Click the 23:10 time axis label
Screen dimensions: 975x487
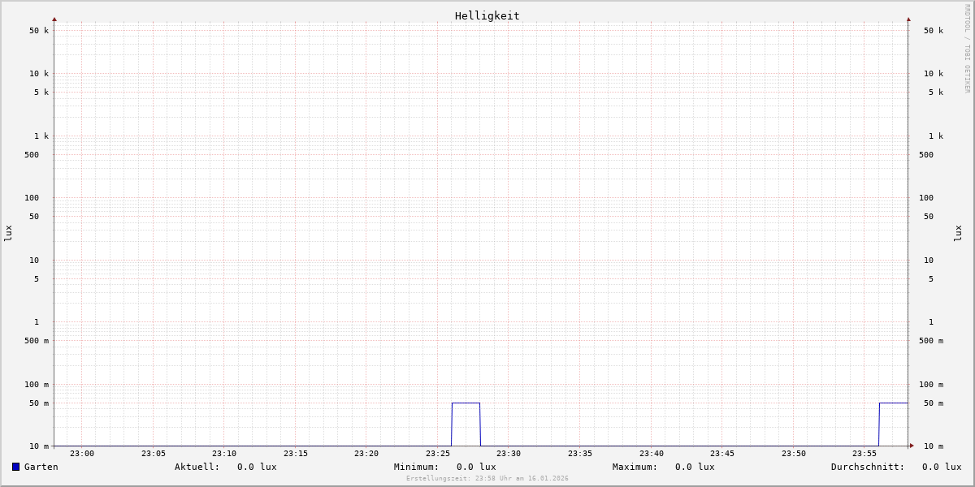[x=224, y=454]
